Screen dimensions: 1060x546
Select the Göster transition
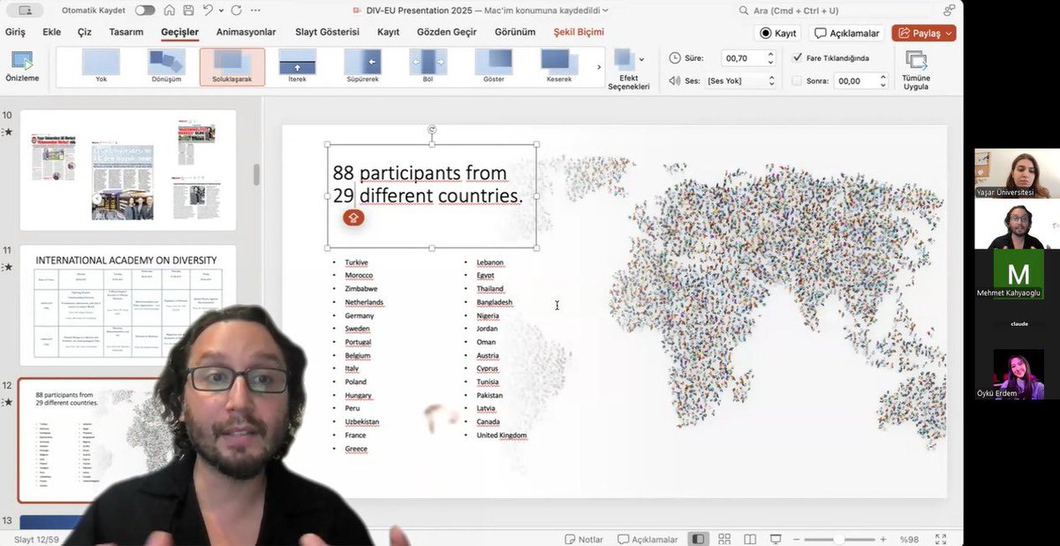(x=493, y=66)
